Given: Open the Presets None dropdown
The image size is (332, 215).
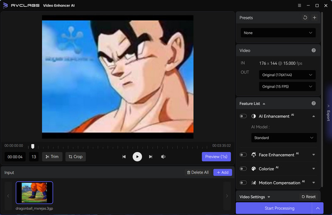Looking at the screenshot, I should 278,33.
